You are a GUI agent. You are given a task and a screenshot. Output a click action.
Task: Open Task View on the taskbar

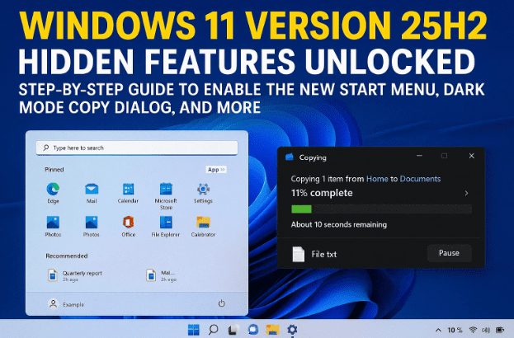click(233, 330)
